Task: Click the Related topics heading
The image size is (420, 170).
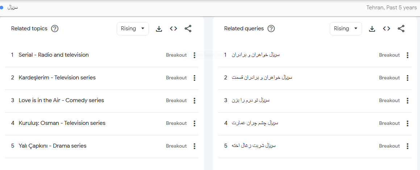Action: coord(29,29)
